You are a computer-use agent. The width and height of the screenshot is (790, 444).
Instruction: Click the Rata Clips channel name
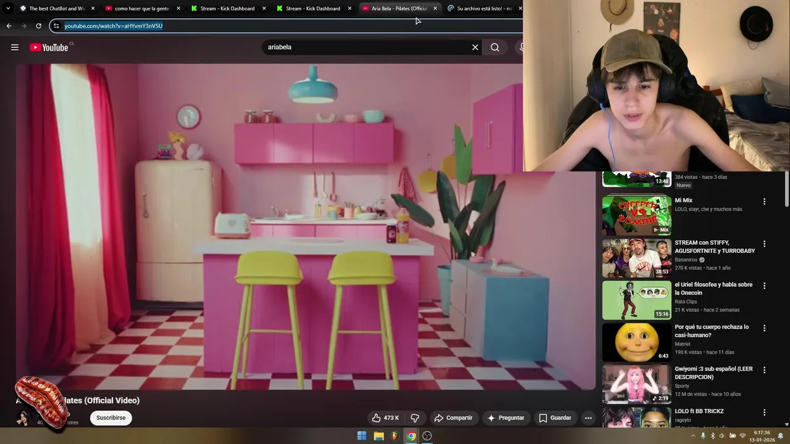tap(687, 302)
